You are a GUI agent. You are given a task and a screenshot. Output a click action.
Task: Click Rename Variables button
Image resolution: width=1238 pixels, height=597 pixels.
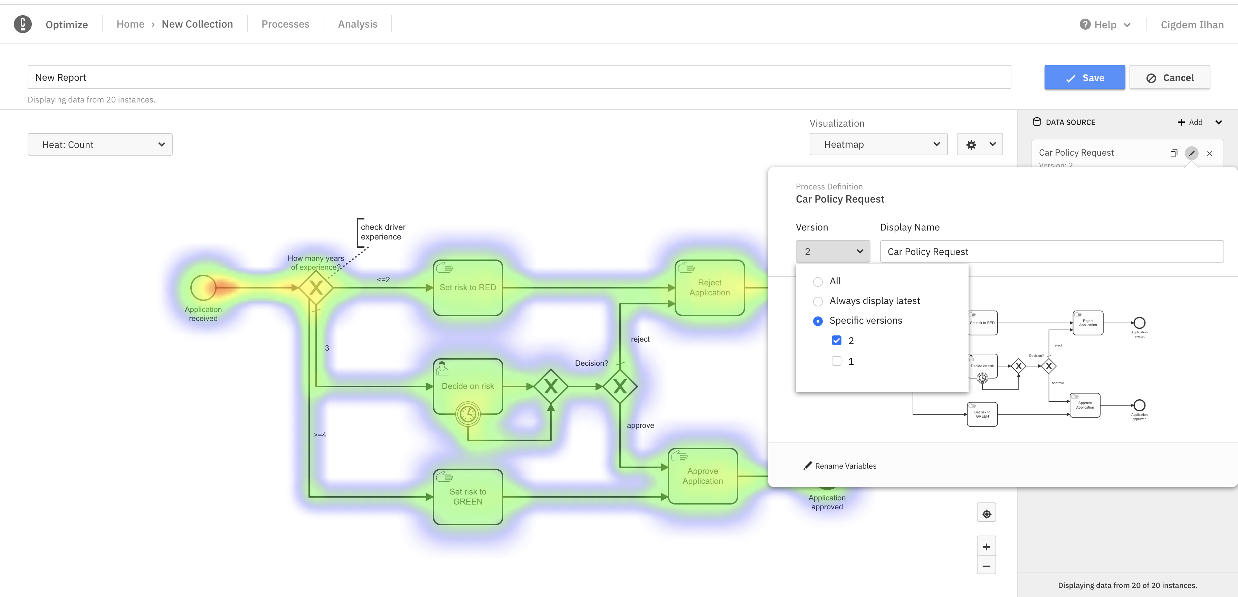click(x=840, y=466)
